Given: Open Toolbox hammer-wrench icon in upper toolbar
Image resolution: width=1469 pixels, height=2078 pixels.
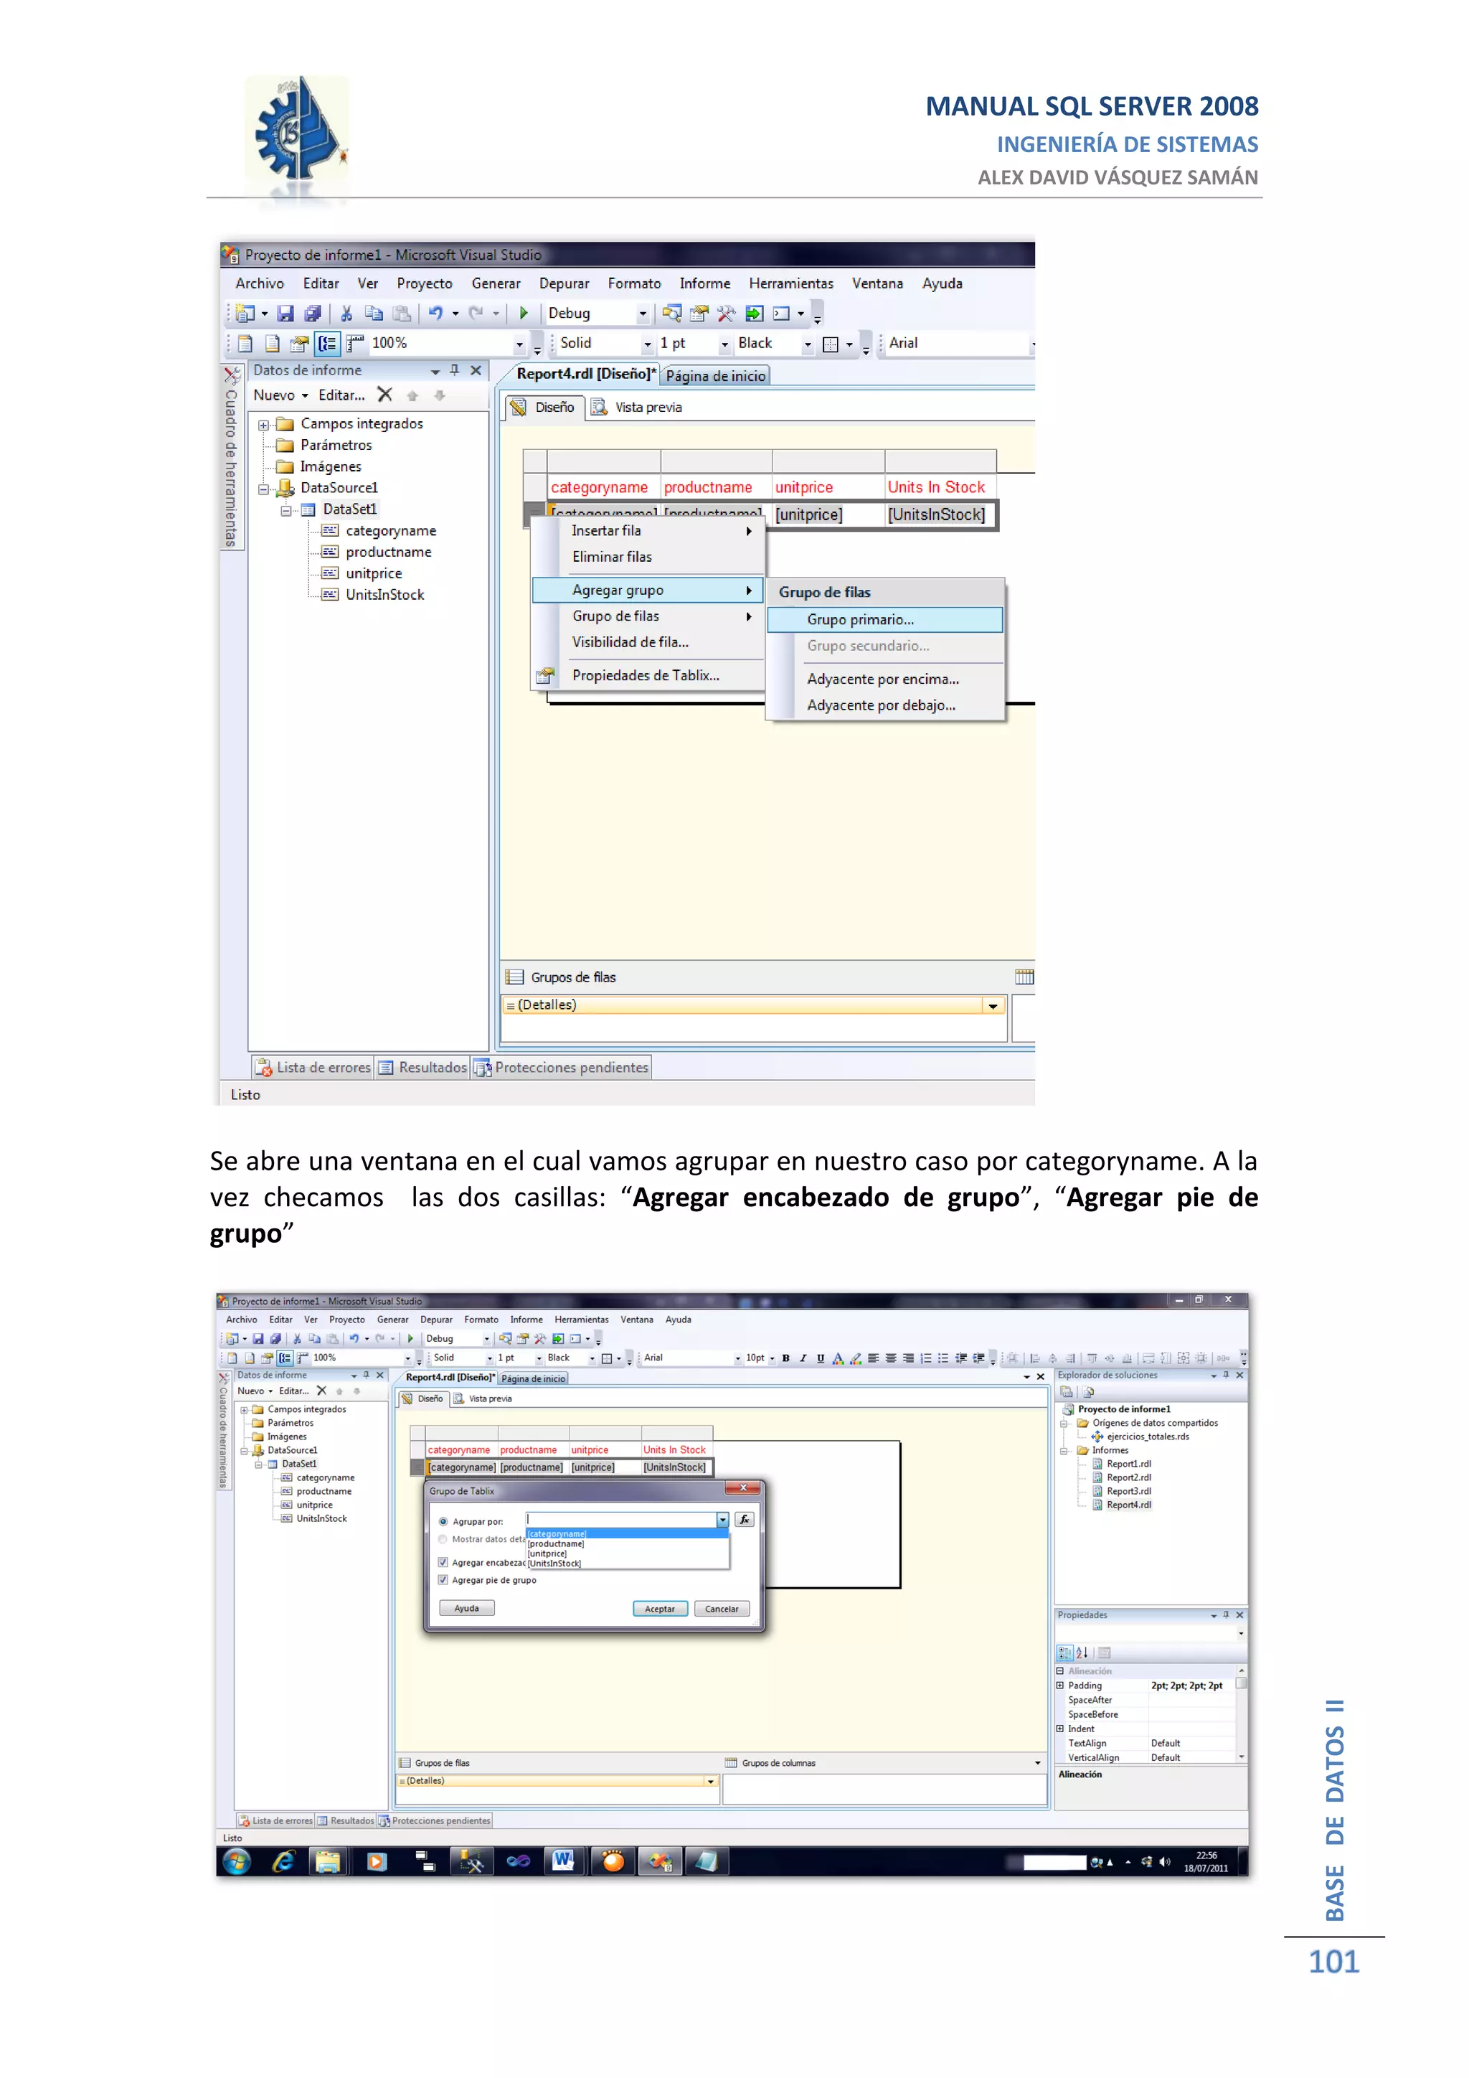Looking at the screenshot, I should point(725,313).
